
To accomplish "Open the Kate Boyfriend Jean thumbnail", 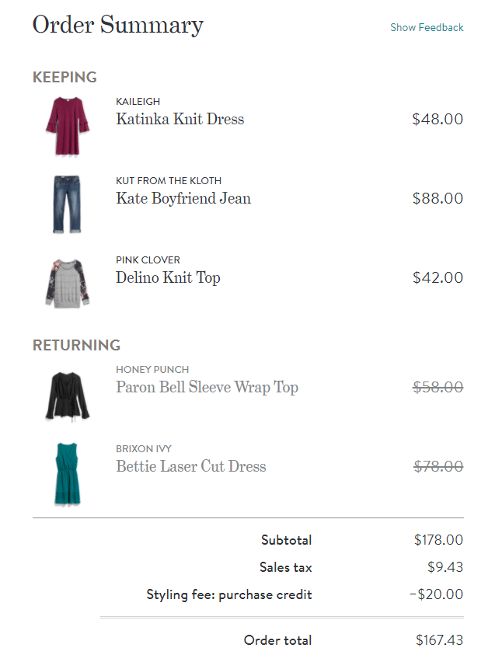I will coord(67,204).
